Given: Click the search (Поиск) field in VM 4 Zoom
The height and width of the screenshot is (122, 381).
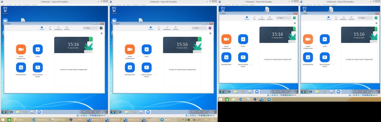Looking at the screenshot, I should pos(366,18).
